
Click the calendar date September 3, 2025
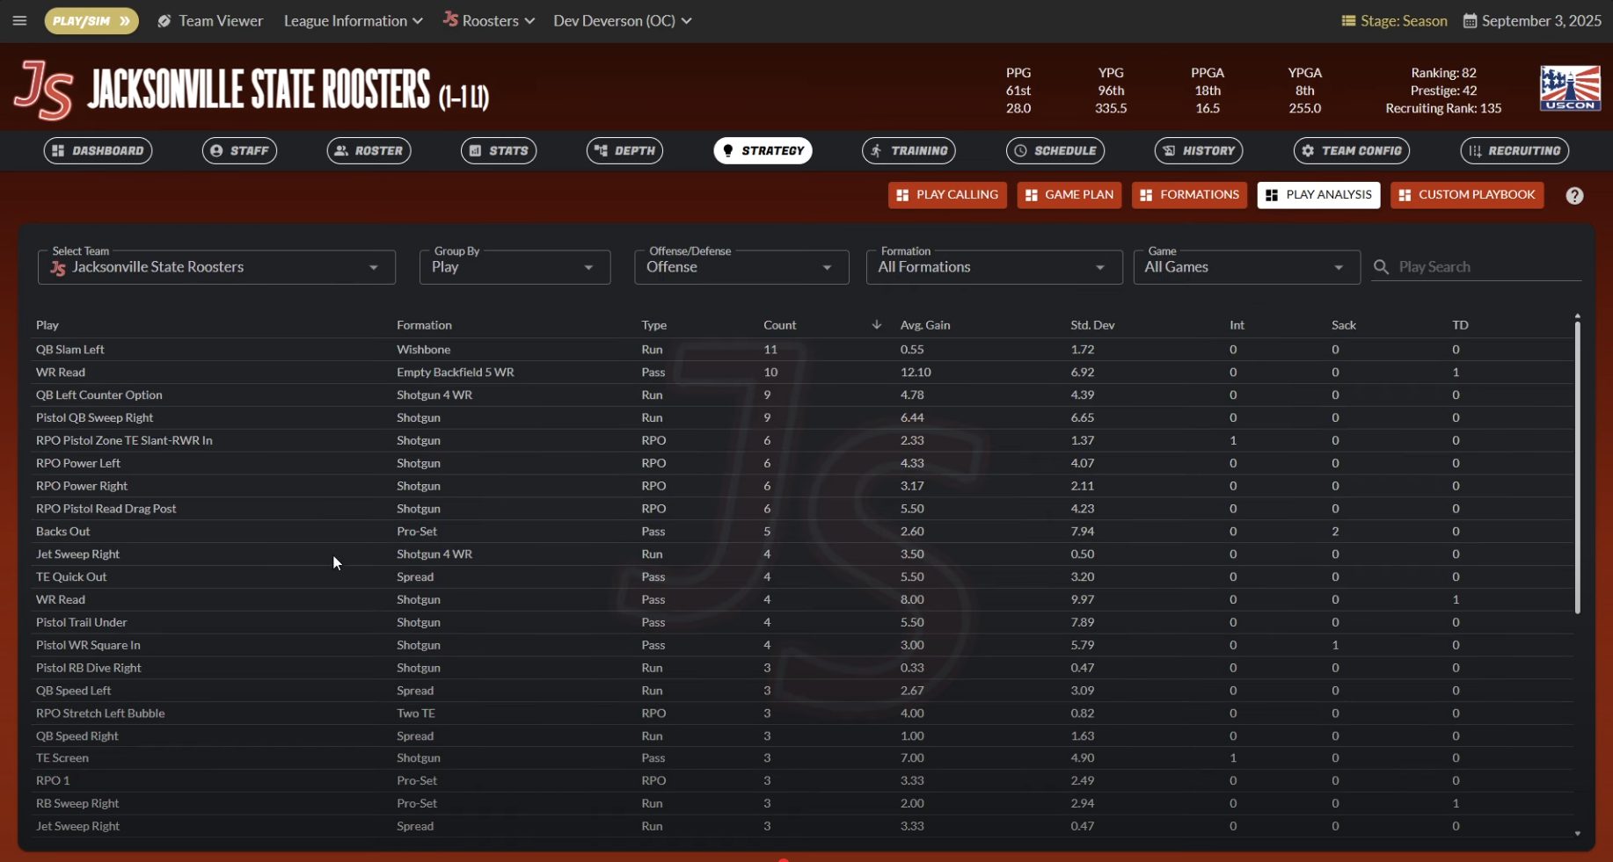tap(1532, 20)
